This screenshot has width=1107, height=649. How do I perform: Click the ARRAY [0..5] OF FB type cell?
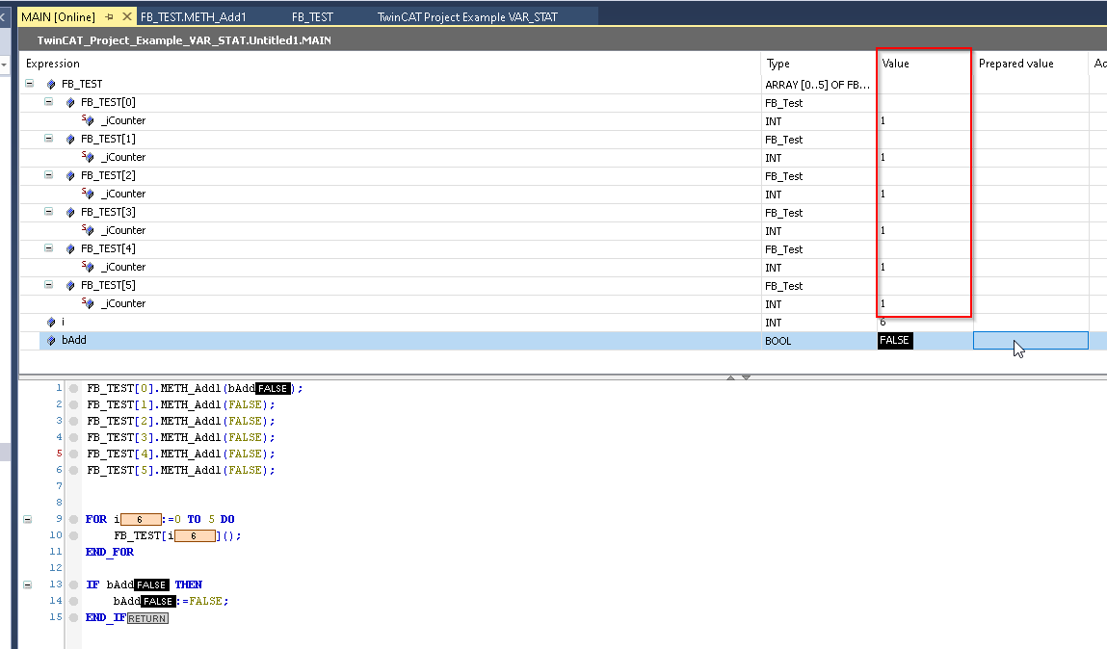click(818, 85)
